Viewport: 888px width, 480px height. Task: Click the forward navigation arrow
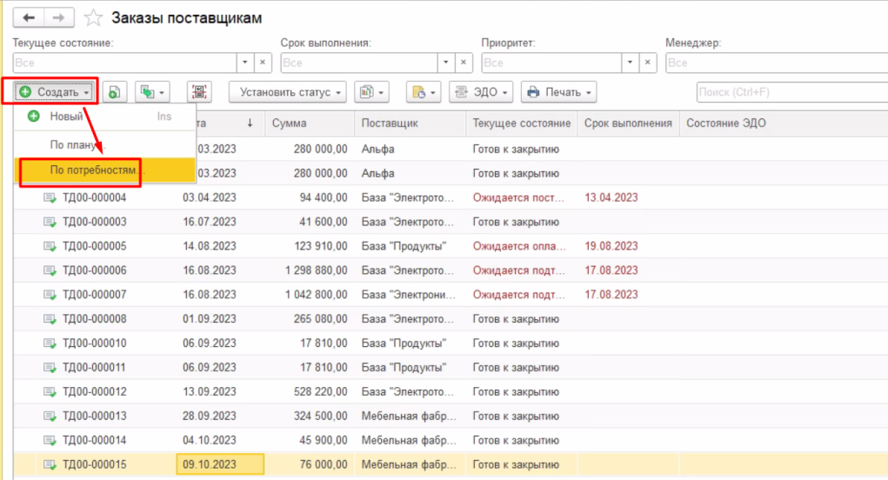pyautogui.click(x=58, y=17)
